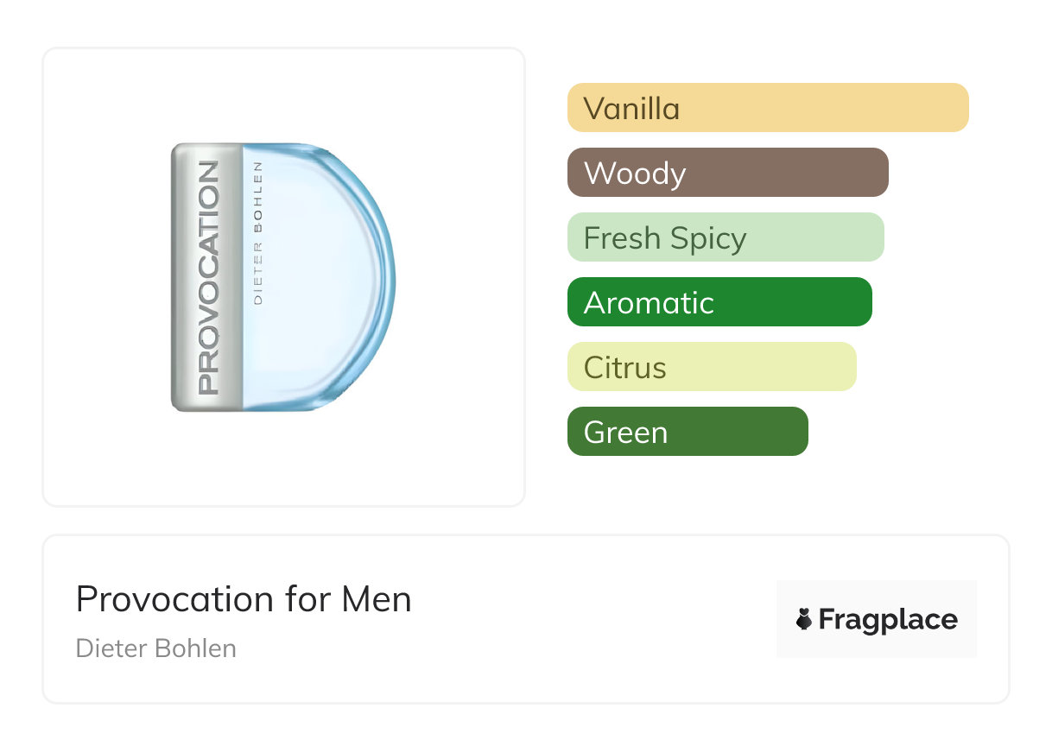Screen dimensions: 1052x746
Task: Pick the Citrus accord bar
Action: click(711, 367)
